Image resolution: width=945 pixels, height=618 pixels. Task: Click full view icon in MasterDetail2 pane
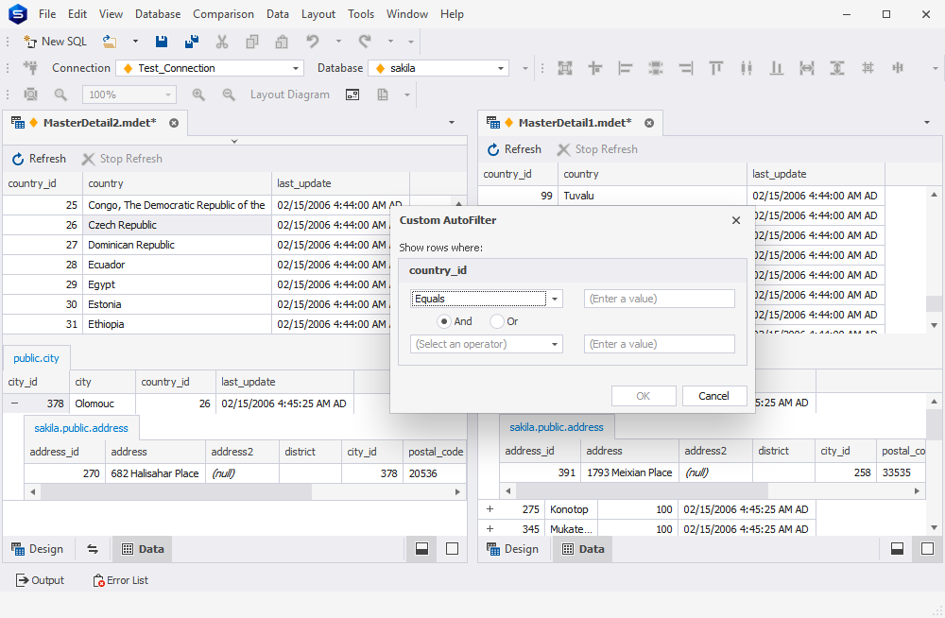click(x=452, y=549)
